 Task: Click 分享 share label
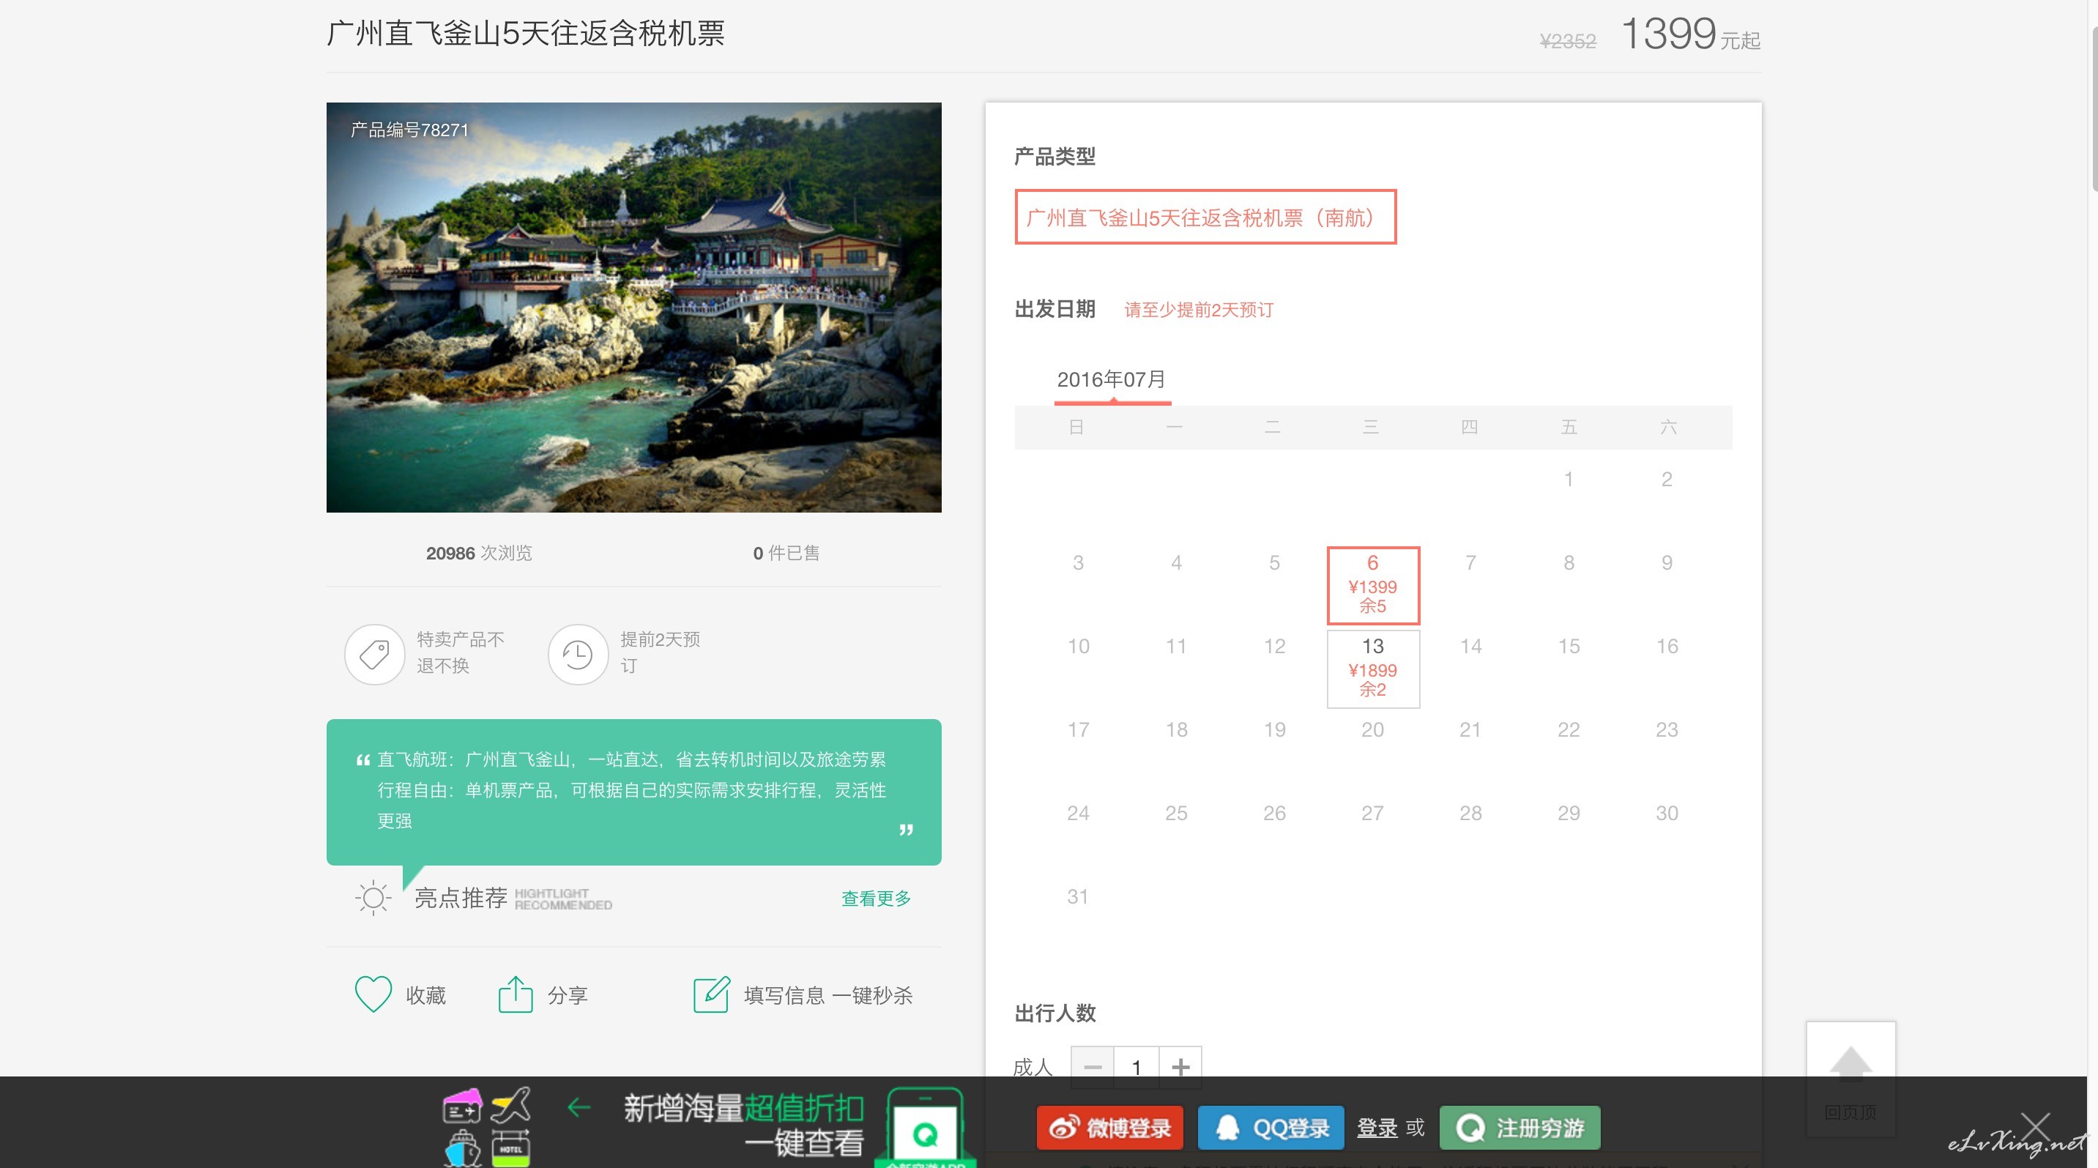(568, 995)
